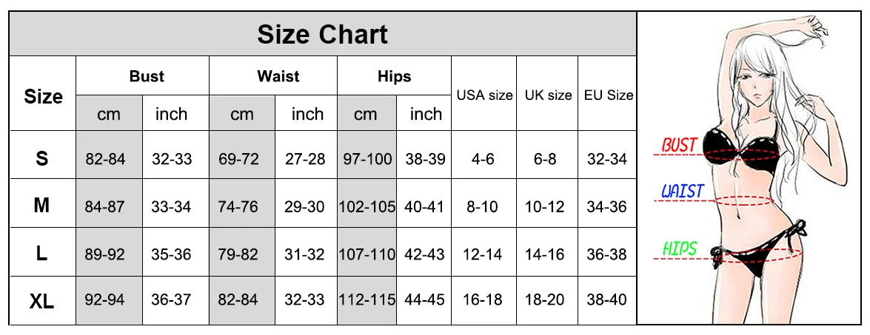Click the M size row label
This screenshot has width=870, height=335.
(x=42, y=206)
